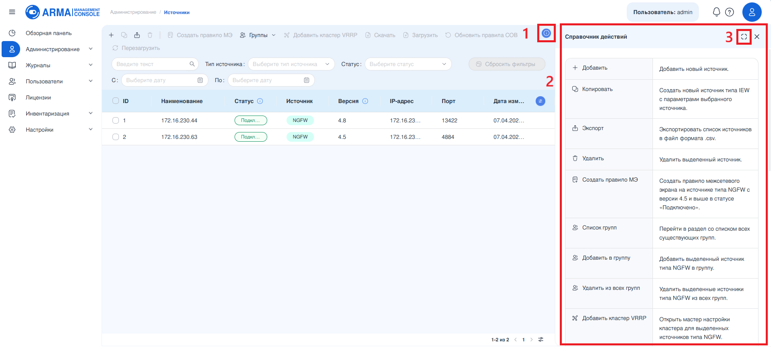Click source name 172.16.230.44
Viewport: 771px width, 347px height.
pyautogui.click(x=179, y=120)
